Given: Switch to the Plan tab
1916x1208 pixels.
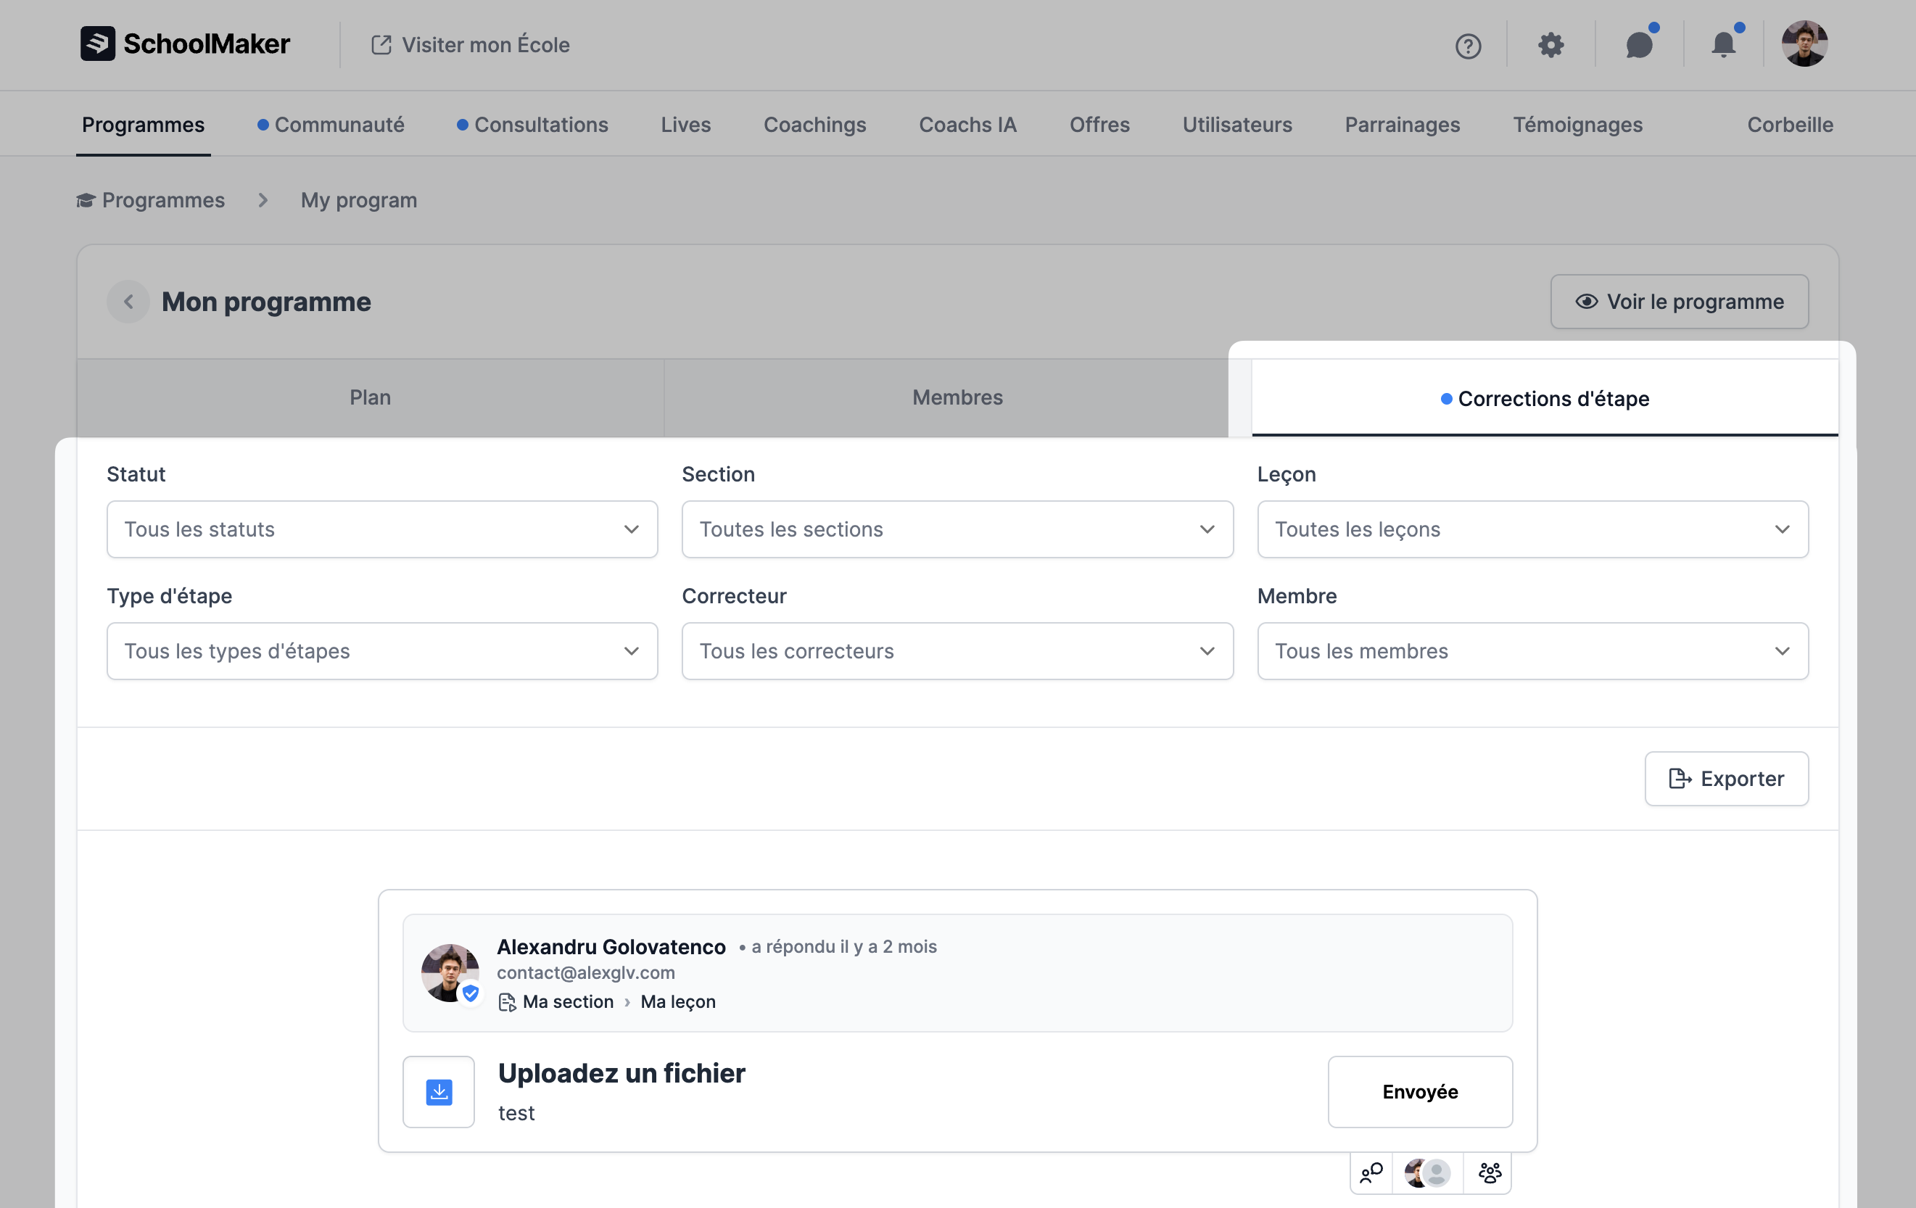Looking at the screenshot, I should pos(370,397).
